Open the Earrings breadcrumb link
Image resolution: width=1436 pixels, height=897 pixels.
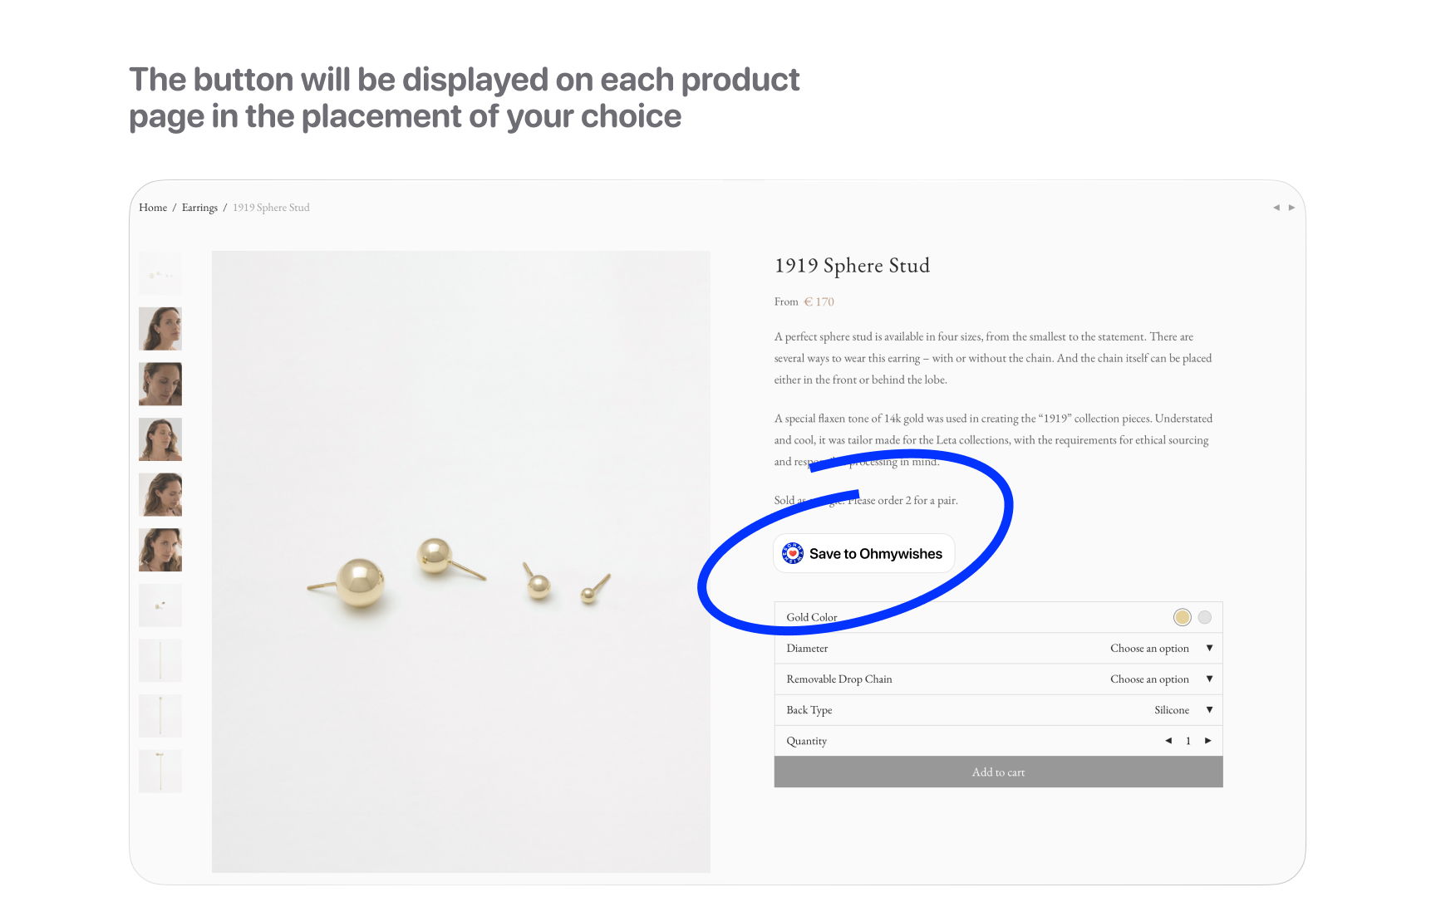199,207
